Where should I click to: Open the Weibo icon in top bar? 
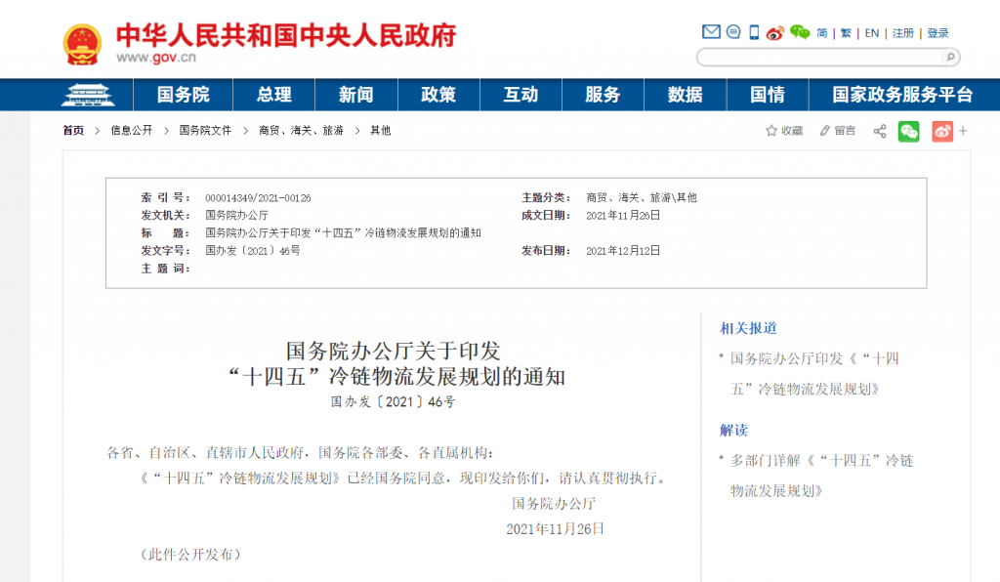click(773, 32)
